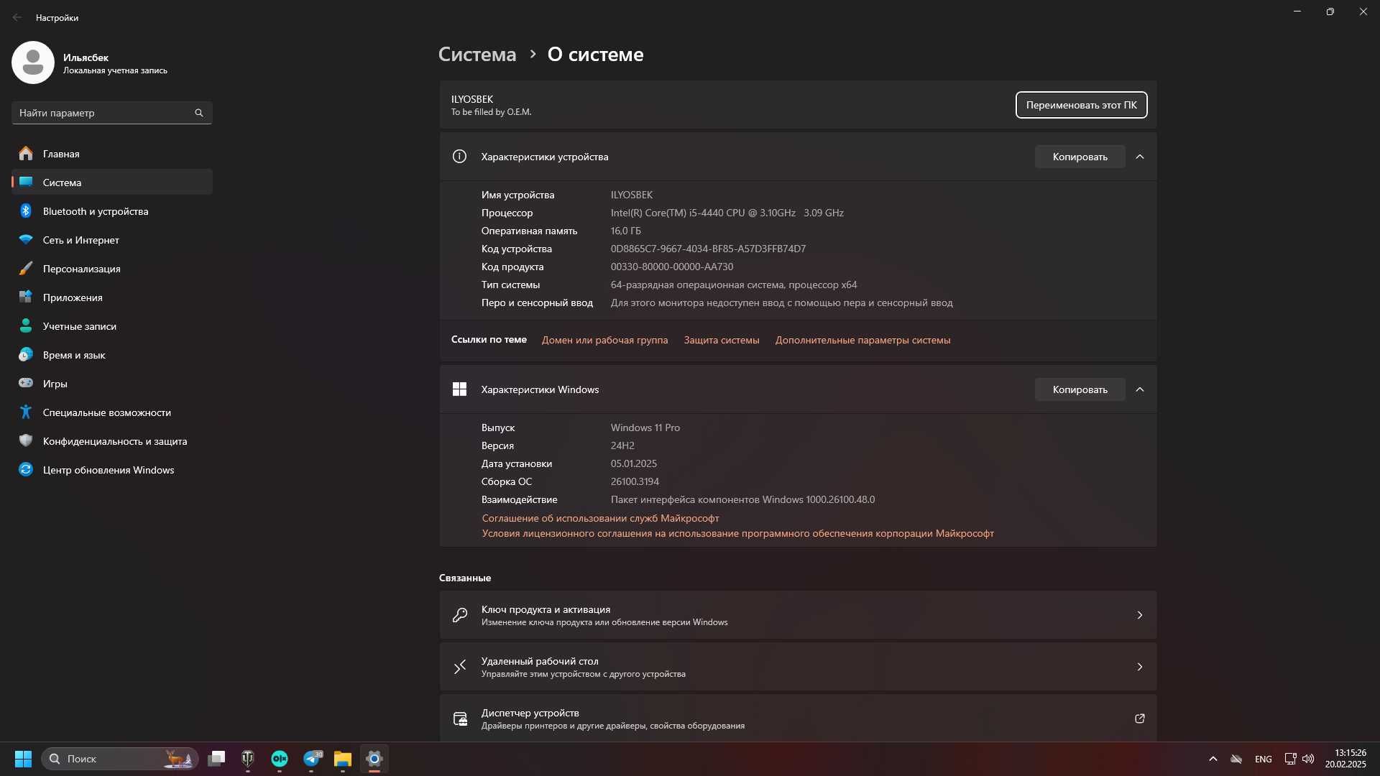Viewport: 1380px width, 776px height.
Task: Open Ключ продукта и активация page
Action: coord(798,615)
